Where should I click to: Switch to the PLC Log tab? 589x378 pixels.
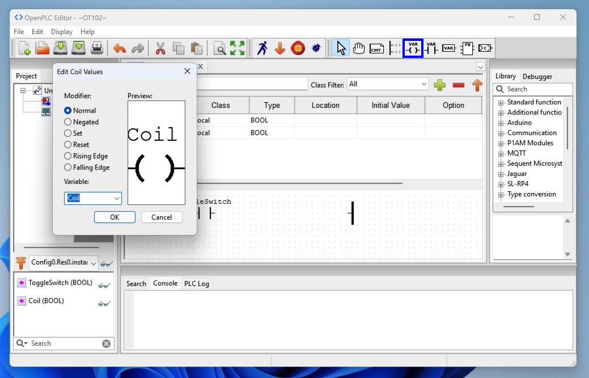click(196, 284)
